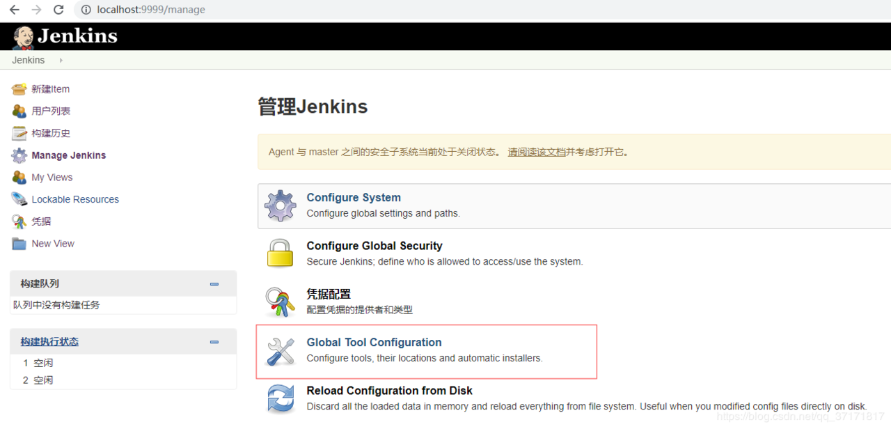The height and width of the screenshot is (429, 891).
Task: Click executor 2 空闲 row
Action: (123, 380)
